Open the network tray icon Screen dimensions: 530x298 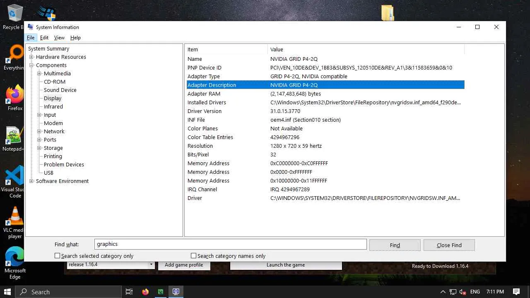[x=453, y=292]
